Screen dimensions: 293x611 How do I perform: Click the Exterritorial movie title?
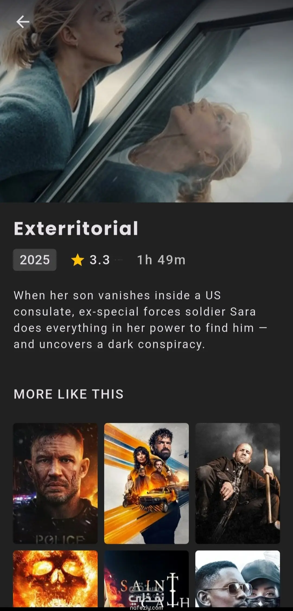(x=76, y=228)
